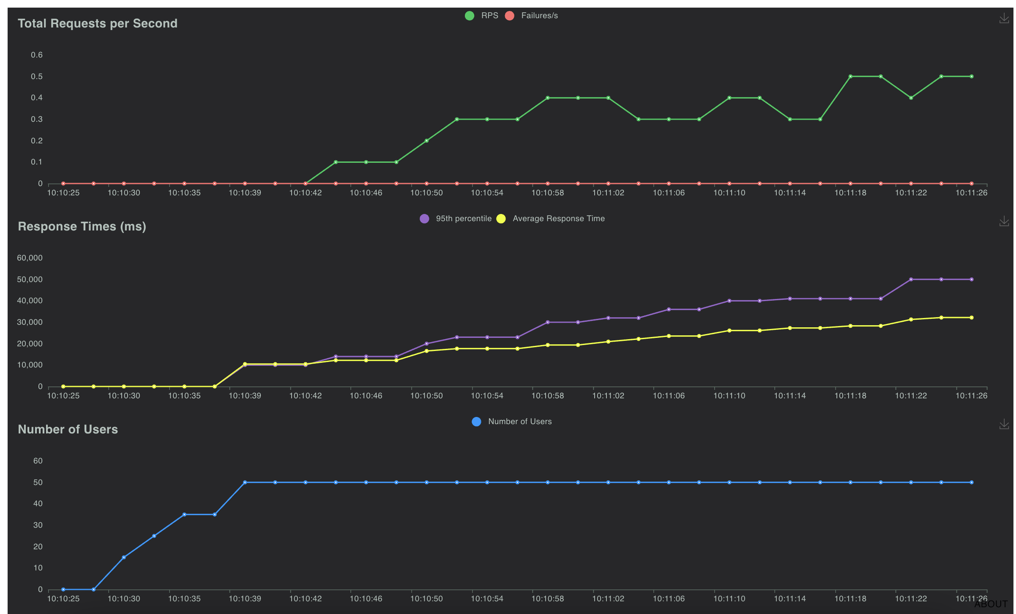Click the 10:10:42 label on RPS axis
Screen dimensions: 1016x614
[x=305, y=193]
